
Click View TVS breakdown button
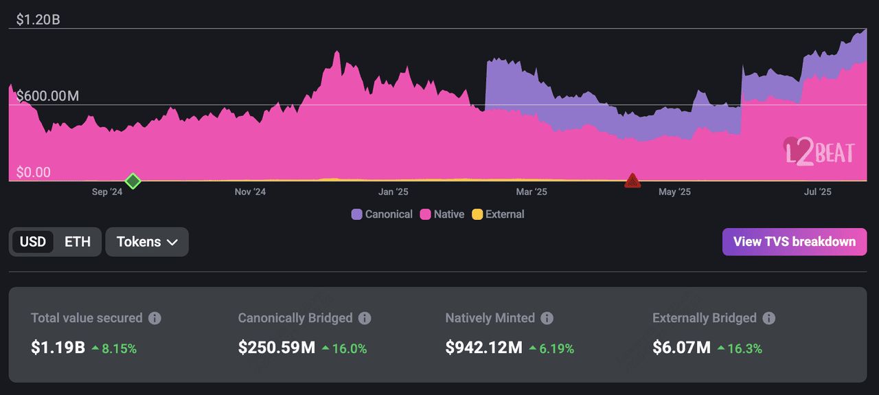(x=794, y=242)
